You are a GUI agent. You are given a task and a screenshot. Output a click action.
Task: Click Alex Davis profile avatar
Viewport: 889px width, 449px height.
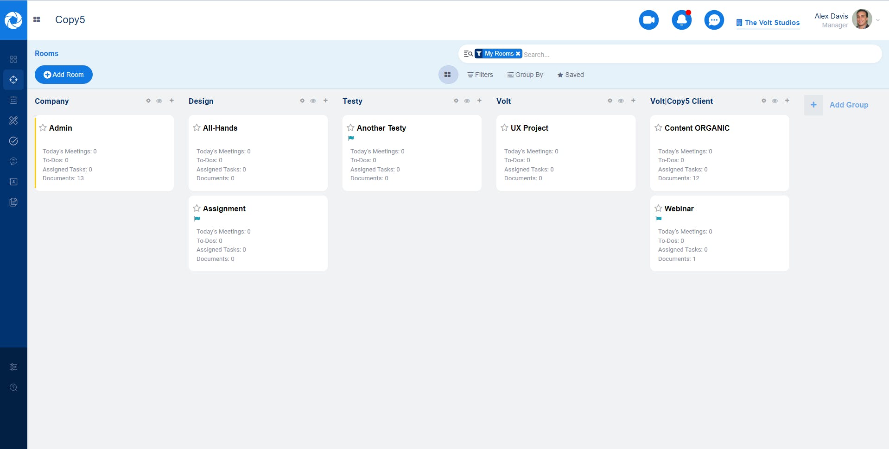click(x=862, y=19)
